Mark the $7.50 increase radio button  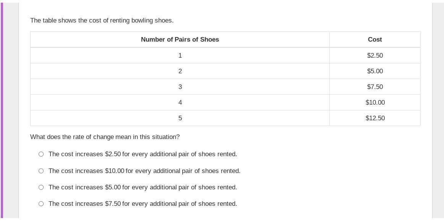41,204
